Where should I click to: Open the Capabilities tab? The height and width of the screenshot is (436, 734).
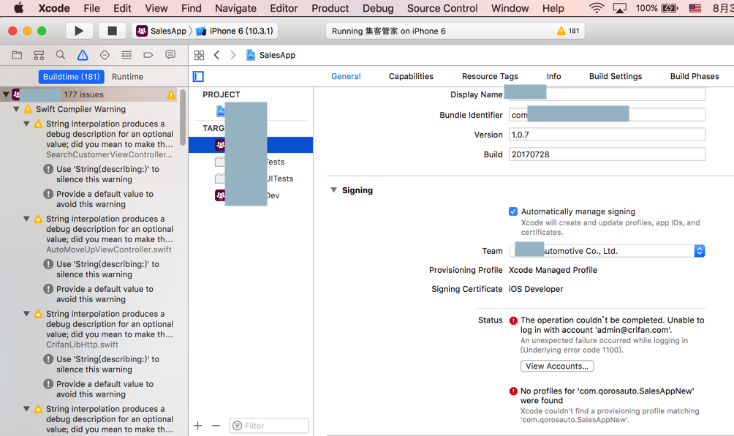pos(411,76)
